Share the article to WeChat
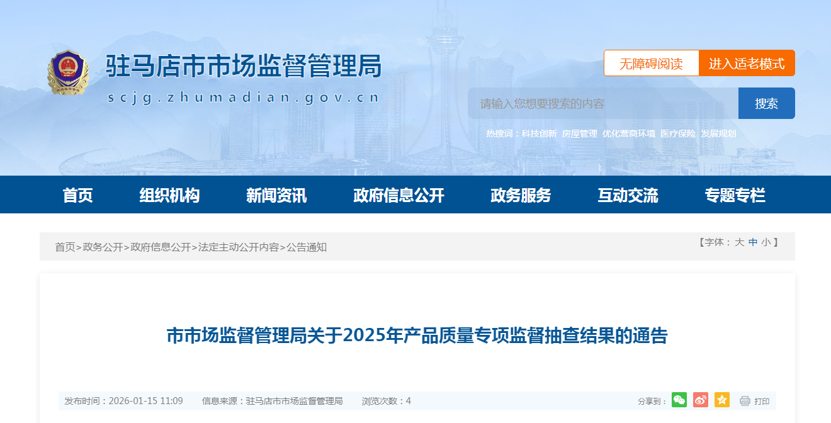831x423 pixels. pos(679,400)
